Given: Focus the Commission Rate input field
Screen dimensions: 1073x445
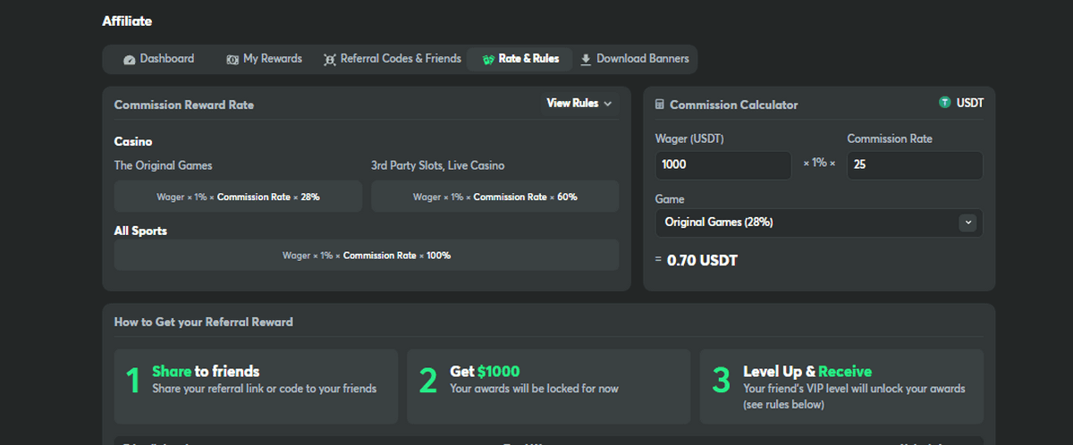Looking at the screenshot, I should (x=914, y=165).
